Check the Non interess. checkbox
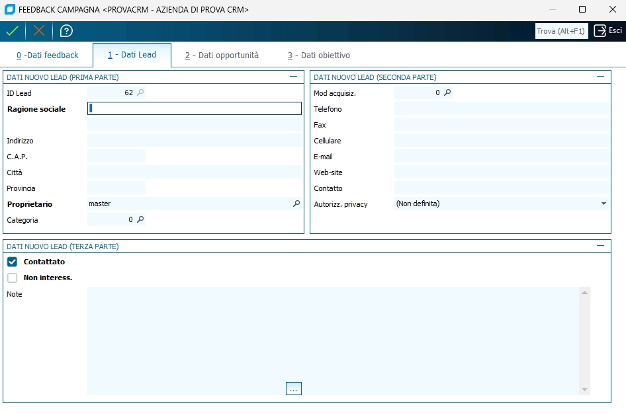The height and width of the screenshot is (413, 626). click(13, 278)
